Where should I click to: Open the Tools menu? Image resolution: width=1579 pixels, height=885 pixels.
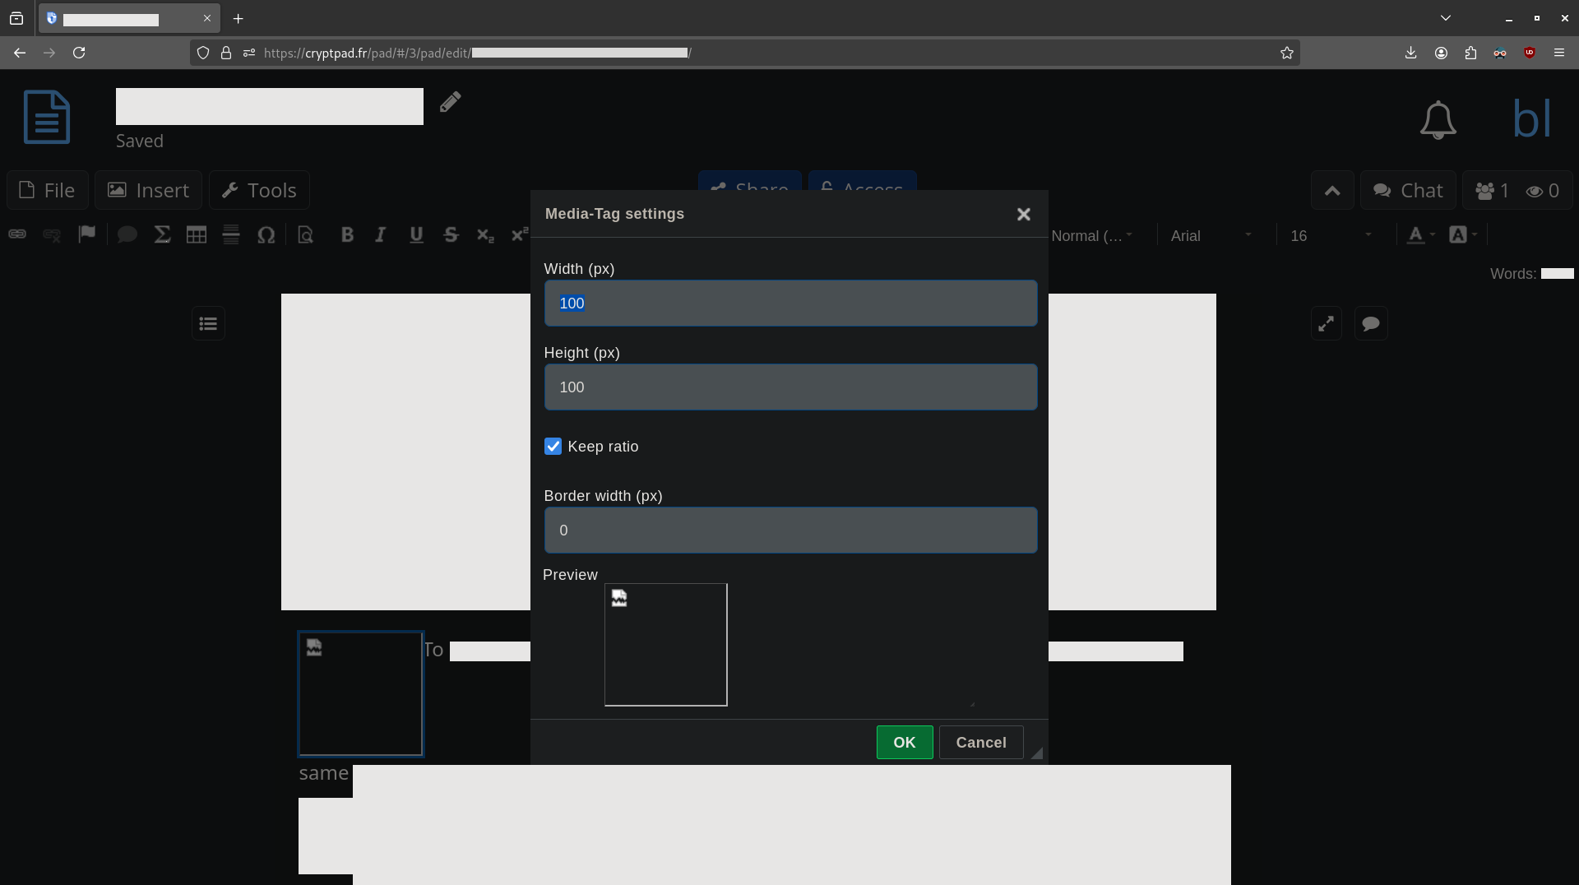pos(259,191)
